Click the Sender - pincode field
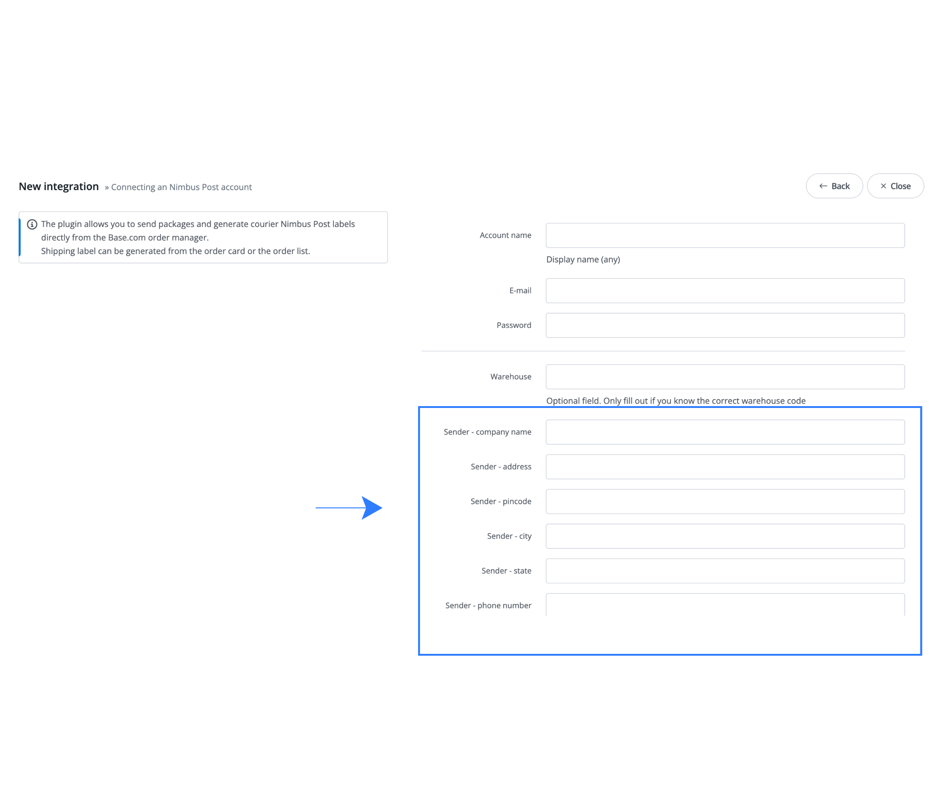The image size is (943, 786). tap(725, 501)
